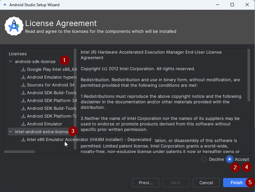Viewport: 255px width, 192px height.
Task: Click download icon beside Sources for Android 34
Action: tap(23, 85)
